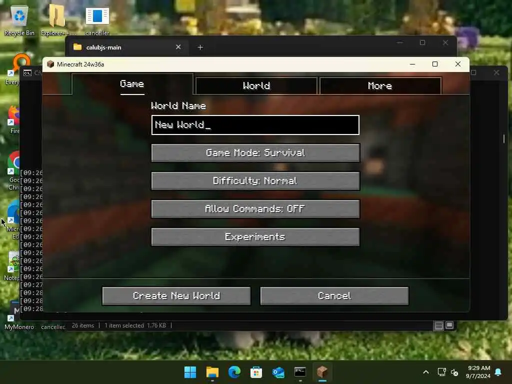Screen dimensions: 512x384
Task: Add a new tab in File Explorer
Action: coord(200,47)
